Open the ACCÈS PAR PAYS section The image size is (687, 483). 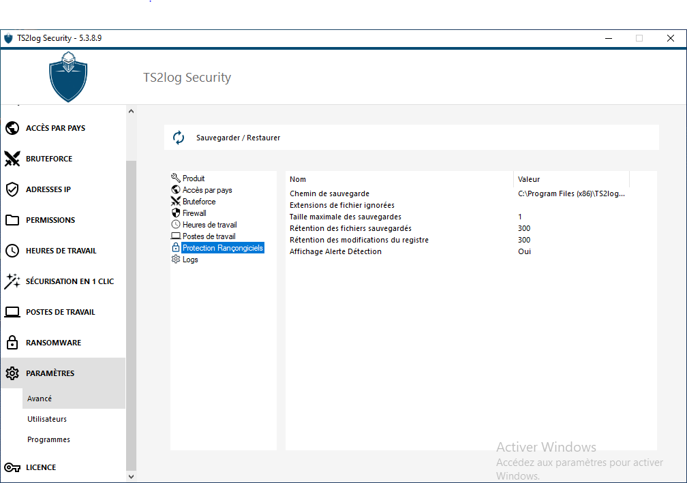(63, 128)
